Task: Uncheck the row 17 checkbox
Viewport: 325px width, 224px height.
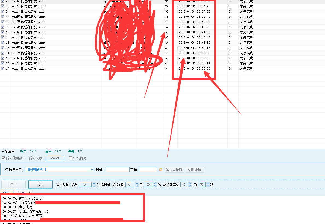Action: coord(2,68)
